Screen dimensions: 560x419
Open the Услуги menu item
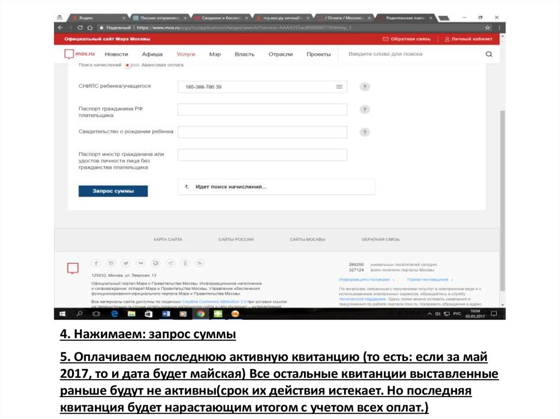point(186,54)
